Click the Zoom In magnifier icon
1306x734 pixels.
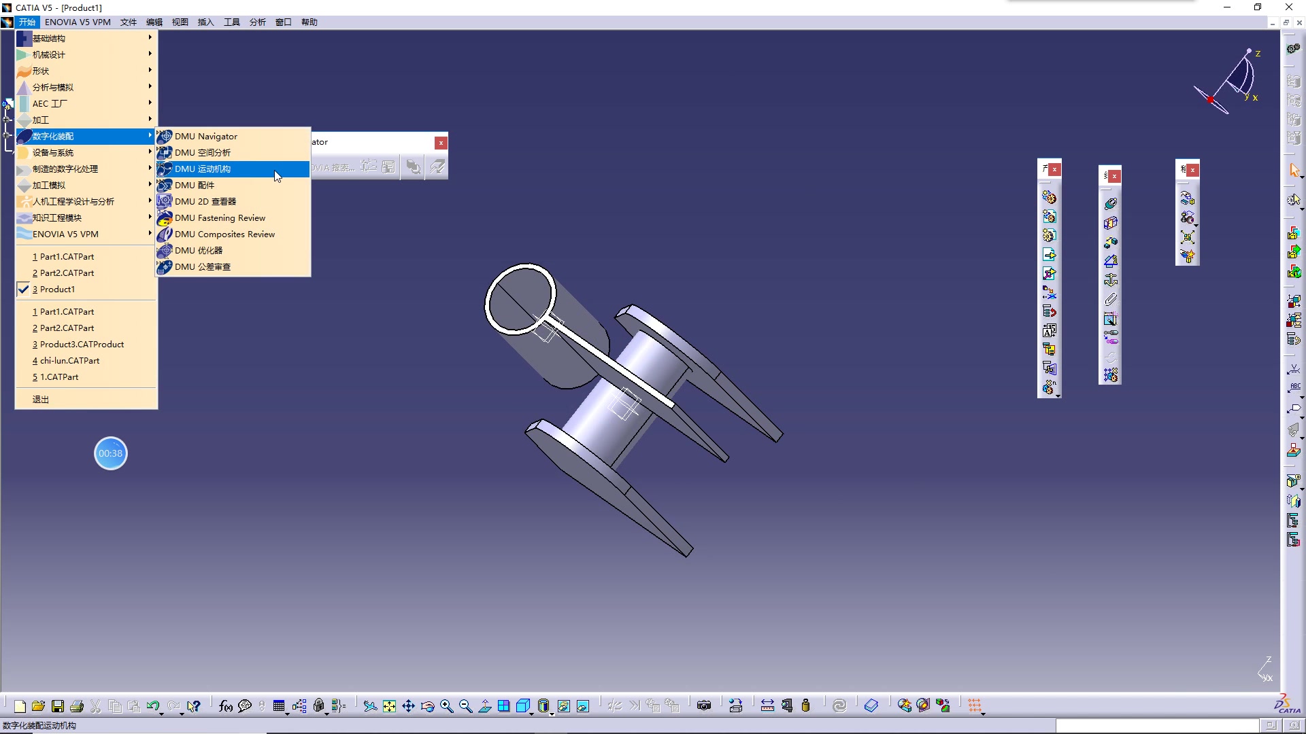pos(446,706)
